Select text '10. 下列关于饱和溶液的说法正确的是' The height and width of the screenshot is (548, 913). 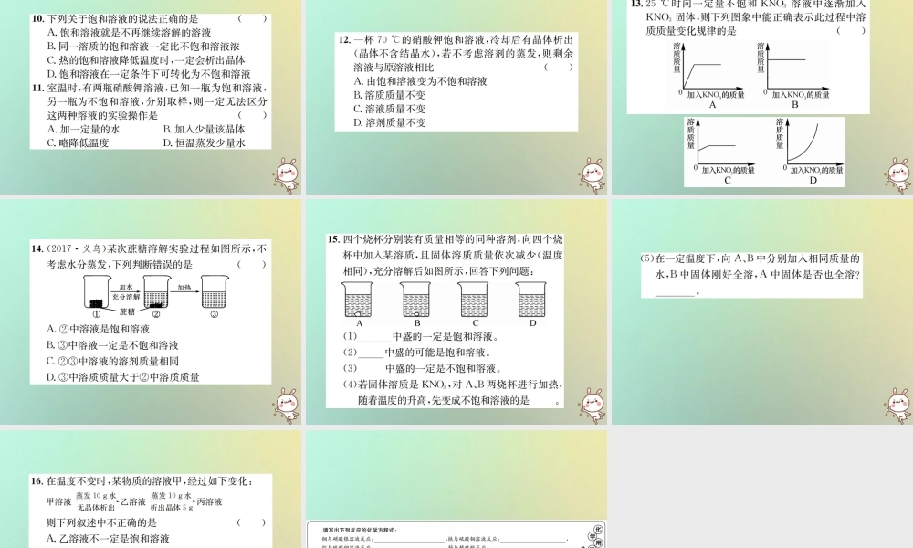(x=115, y=18)
